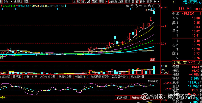Screen dimensions: 202x103
Task: Toggle the chart lock icon
Action: pos(149,6)
